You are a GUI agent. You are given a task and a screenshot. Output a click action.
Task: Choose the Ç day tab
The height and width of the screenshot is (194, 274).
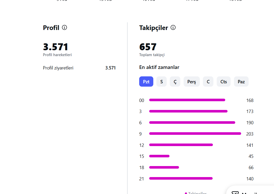point(175,81)
